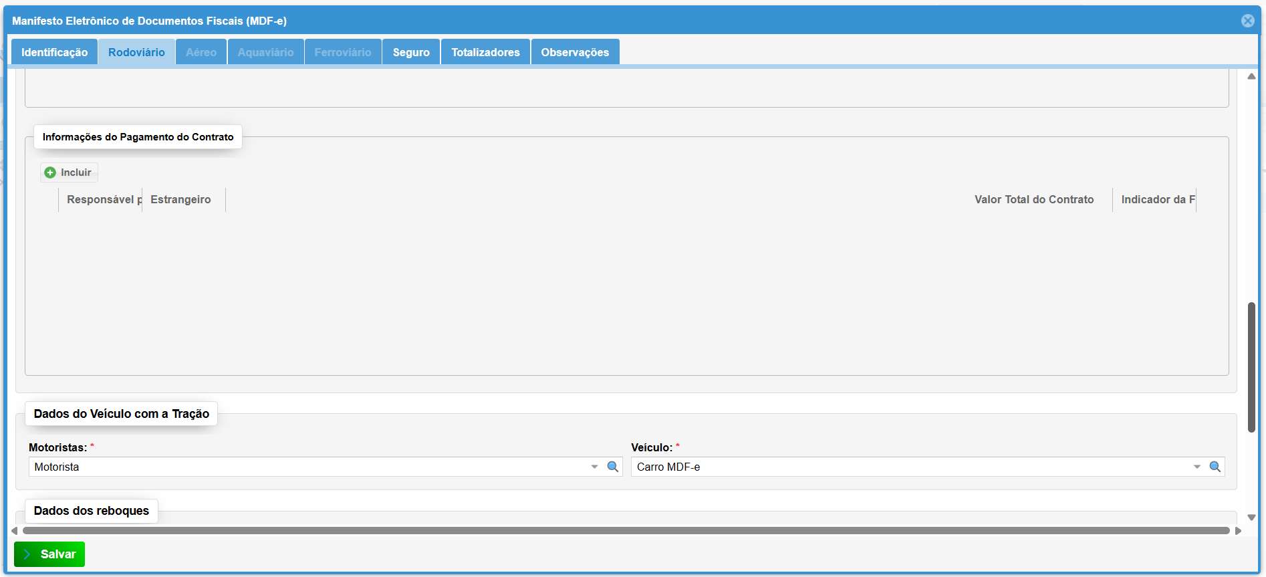Click the Valor Total do Contrato column header
Screen dimensions: 1266x577
1034,199
